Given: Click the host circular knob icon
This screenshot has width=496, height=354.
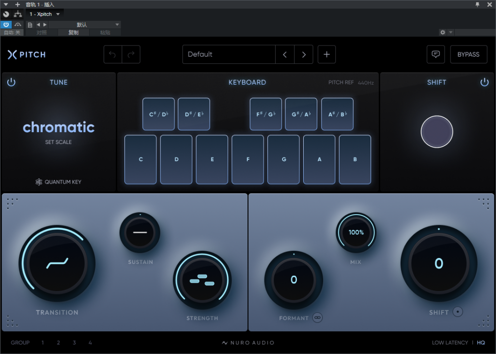Looking at the screenshot, I should tap(6, 14).
